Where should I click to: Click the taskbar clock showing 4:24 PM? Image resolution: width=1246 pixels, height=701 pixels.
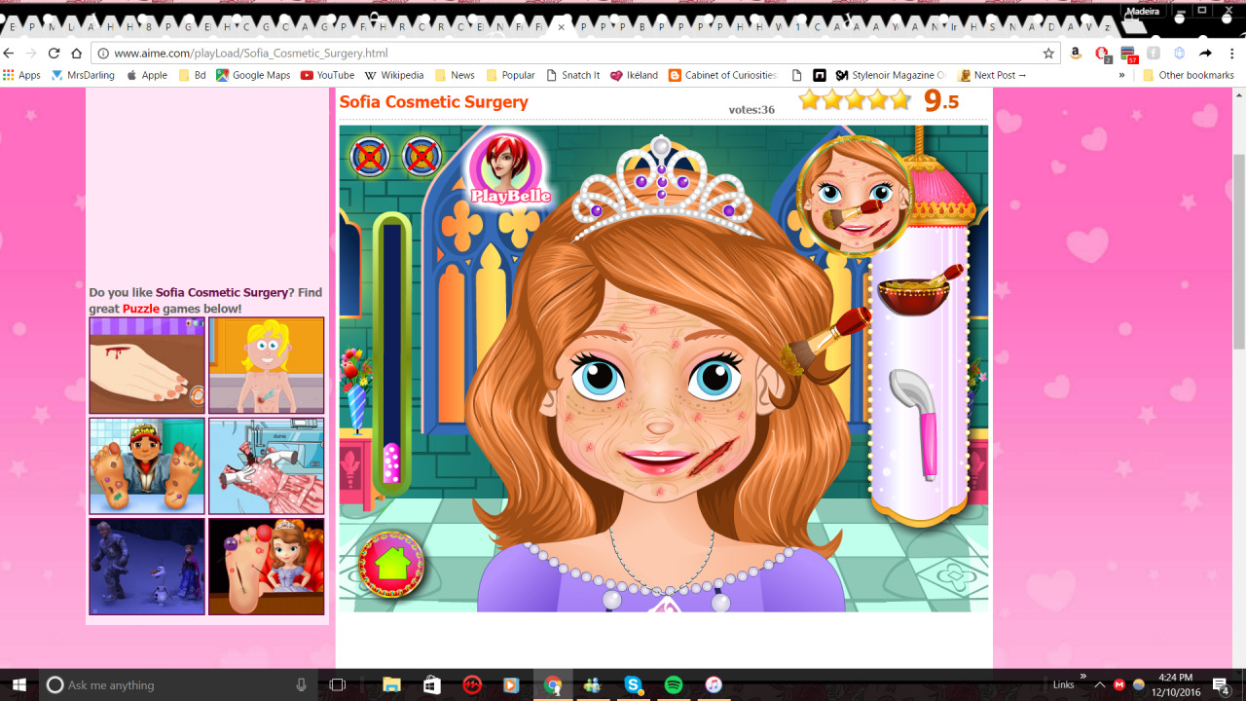1175,684
